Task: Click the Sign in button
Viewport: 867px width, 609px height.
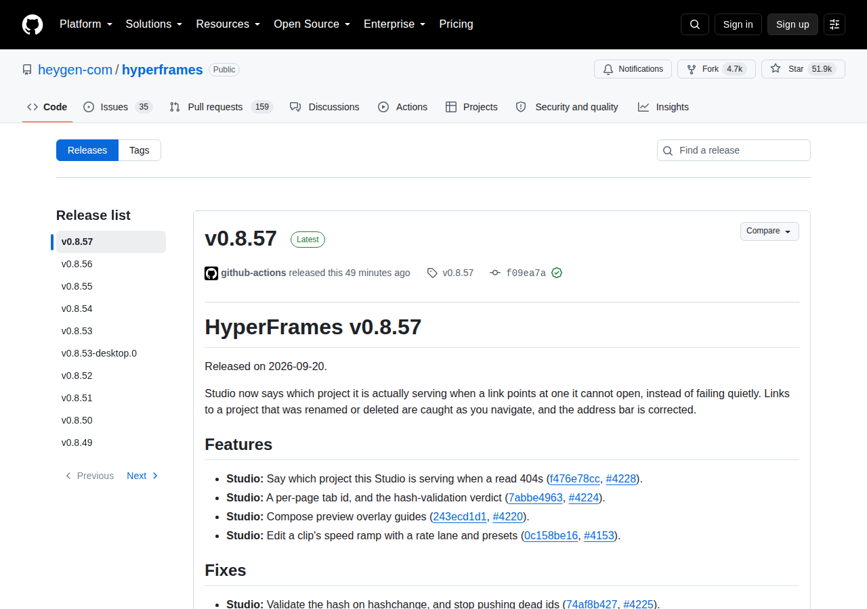Action: tap(738, 24)
